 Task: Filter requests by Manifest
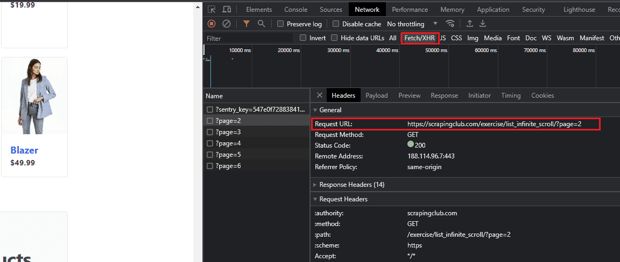point(591,38)
